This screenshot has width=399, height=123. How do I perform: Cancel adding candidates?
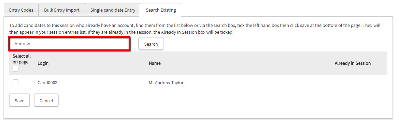tap(46, 101)
